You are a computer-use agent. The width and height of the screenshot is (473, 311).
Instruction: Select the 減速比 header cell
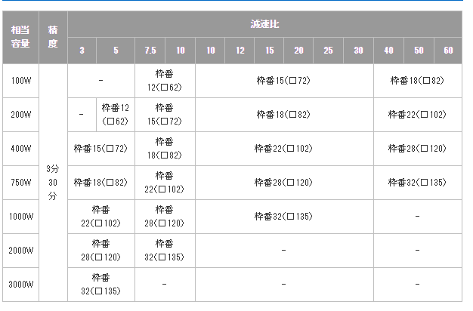tap(265, 24)
